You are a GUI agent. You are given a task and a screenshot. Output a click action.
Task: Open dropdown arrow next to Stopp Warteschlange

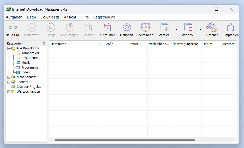pos(200,29)
